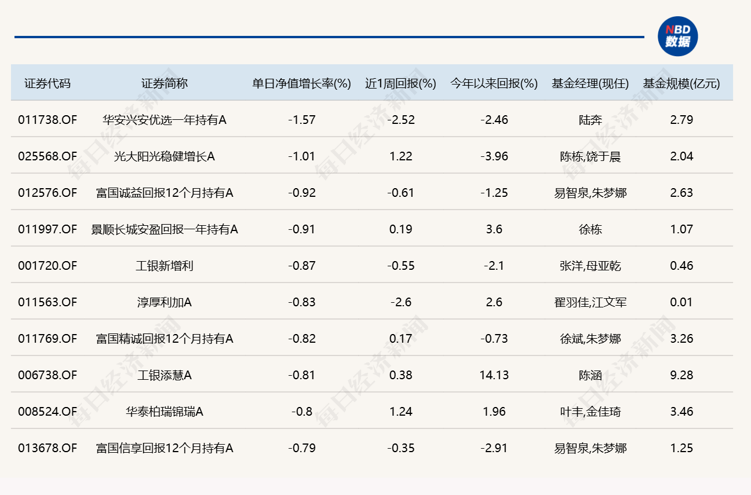
Task: Click fund manager 徐栋
Action: point(590,229)
